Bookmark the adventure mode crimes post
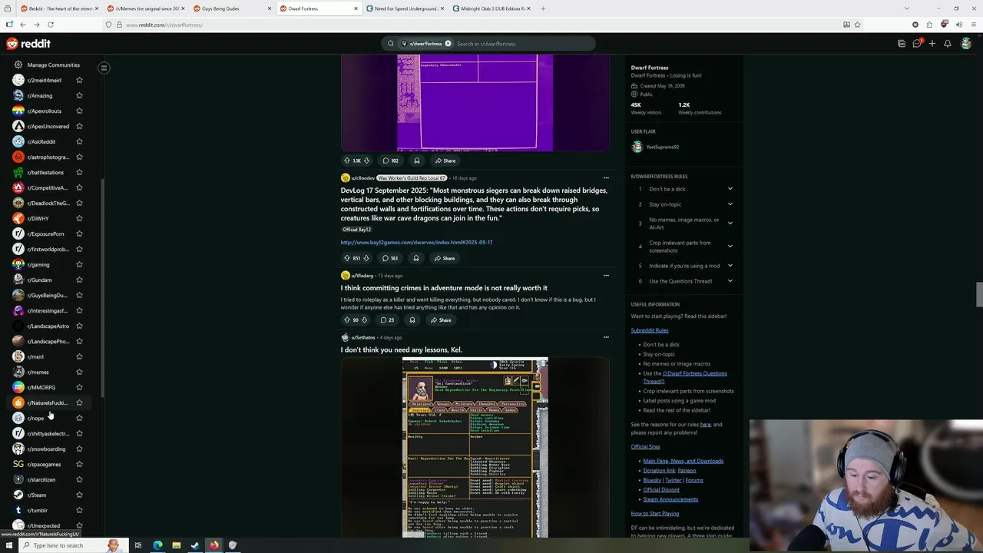983x553 pixels. (412, 320)
